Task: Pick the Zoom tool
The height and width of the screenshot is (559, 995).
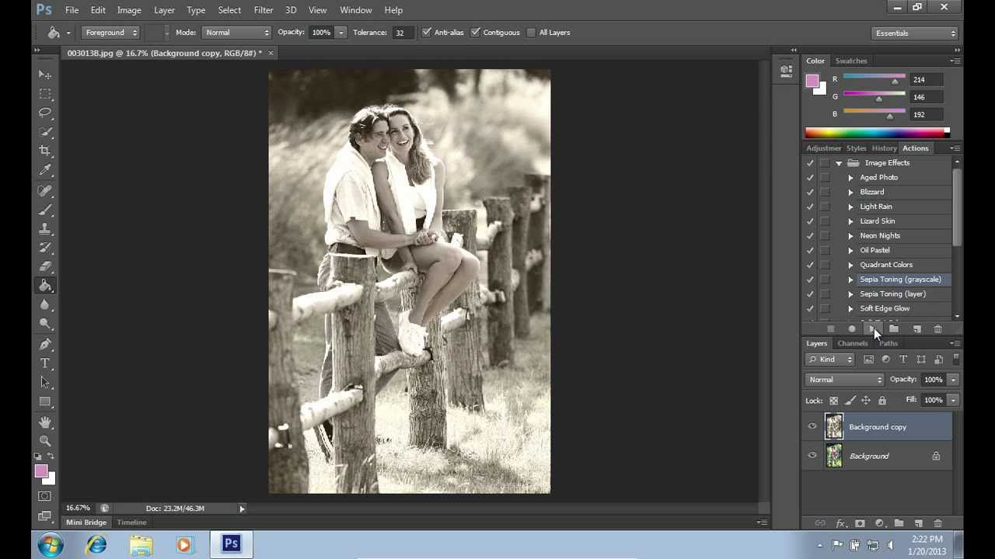Action: pyautogui.click(x=45, y=440)
